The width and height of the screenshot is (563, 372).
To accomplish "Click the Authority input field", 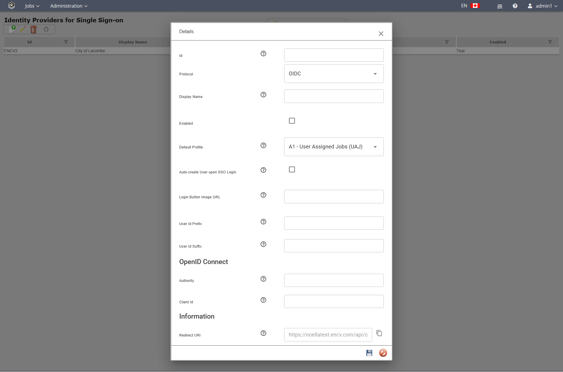I will coord(334,280).
